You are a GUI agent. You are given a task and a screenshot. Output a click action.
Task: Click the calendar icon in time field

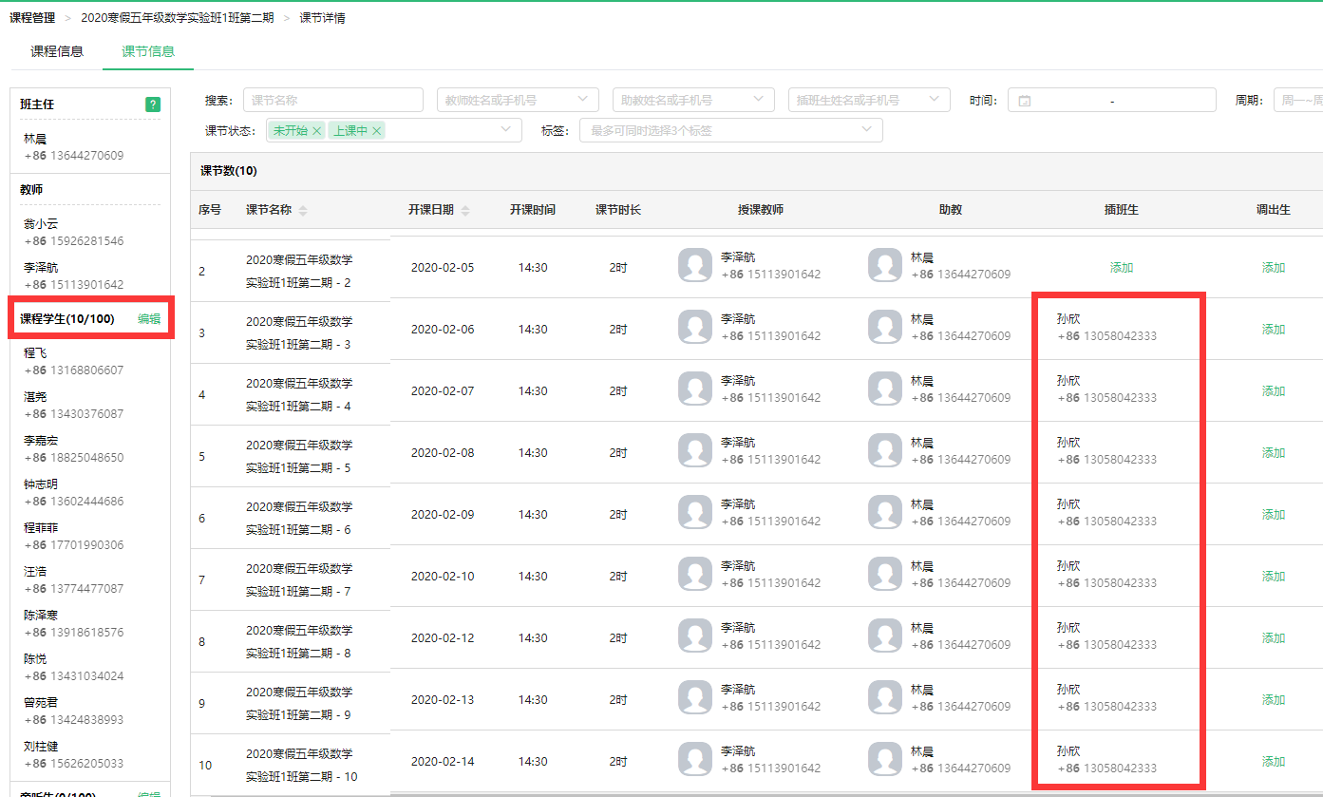1025,101
